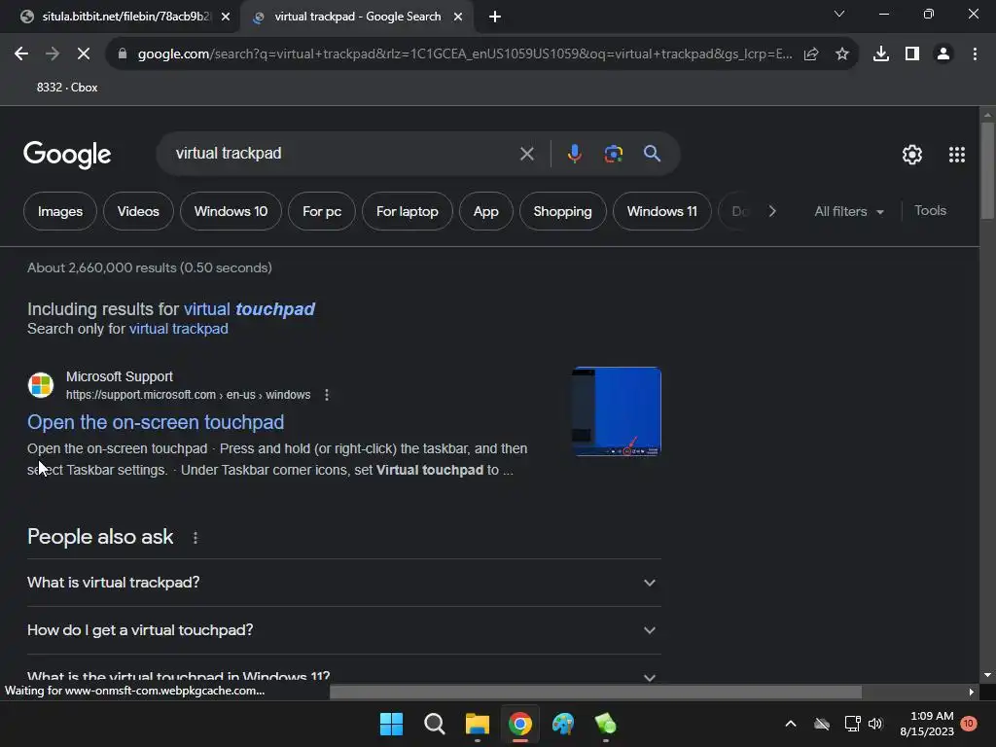Switch to Chrome on the taskbar

pyautogui.click(x=519, y=724)
